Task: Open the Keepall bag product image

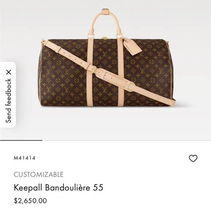Action: tap(107, 58)
